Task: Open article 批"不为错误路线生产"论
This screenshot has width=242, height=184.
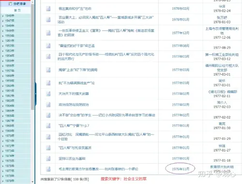Action: tap(76, 83)
